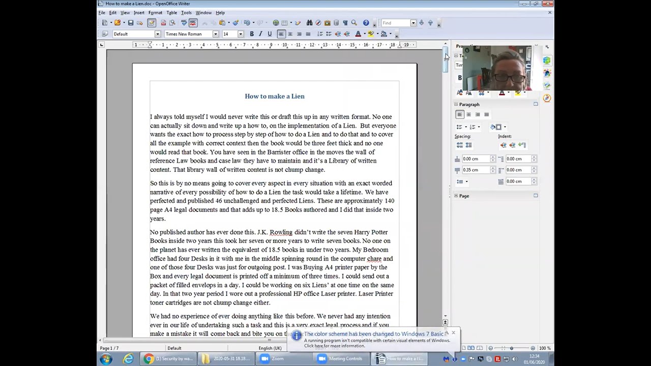This screenshot has width=651, height=366.
Task: Expand the Page section in sidebar
Action: point(456,196)
